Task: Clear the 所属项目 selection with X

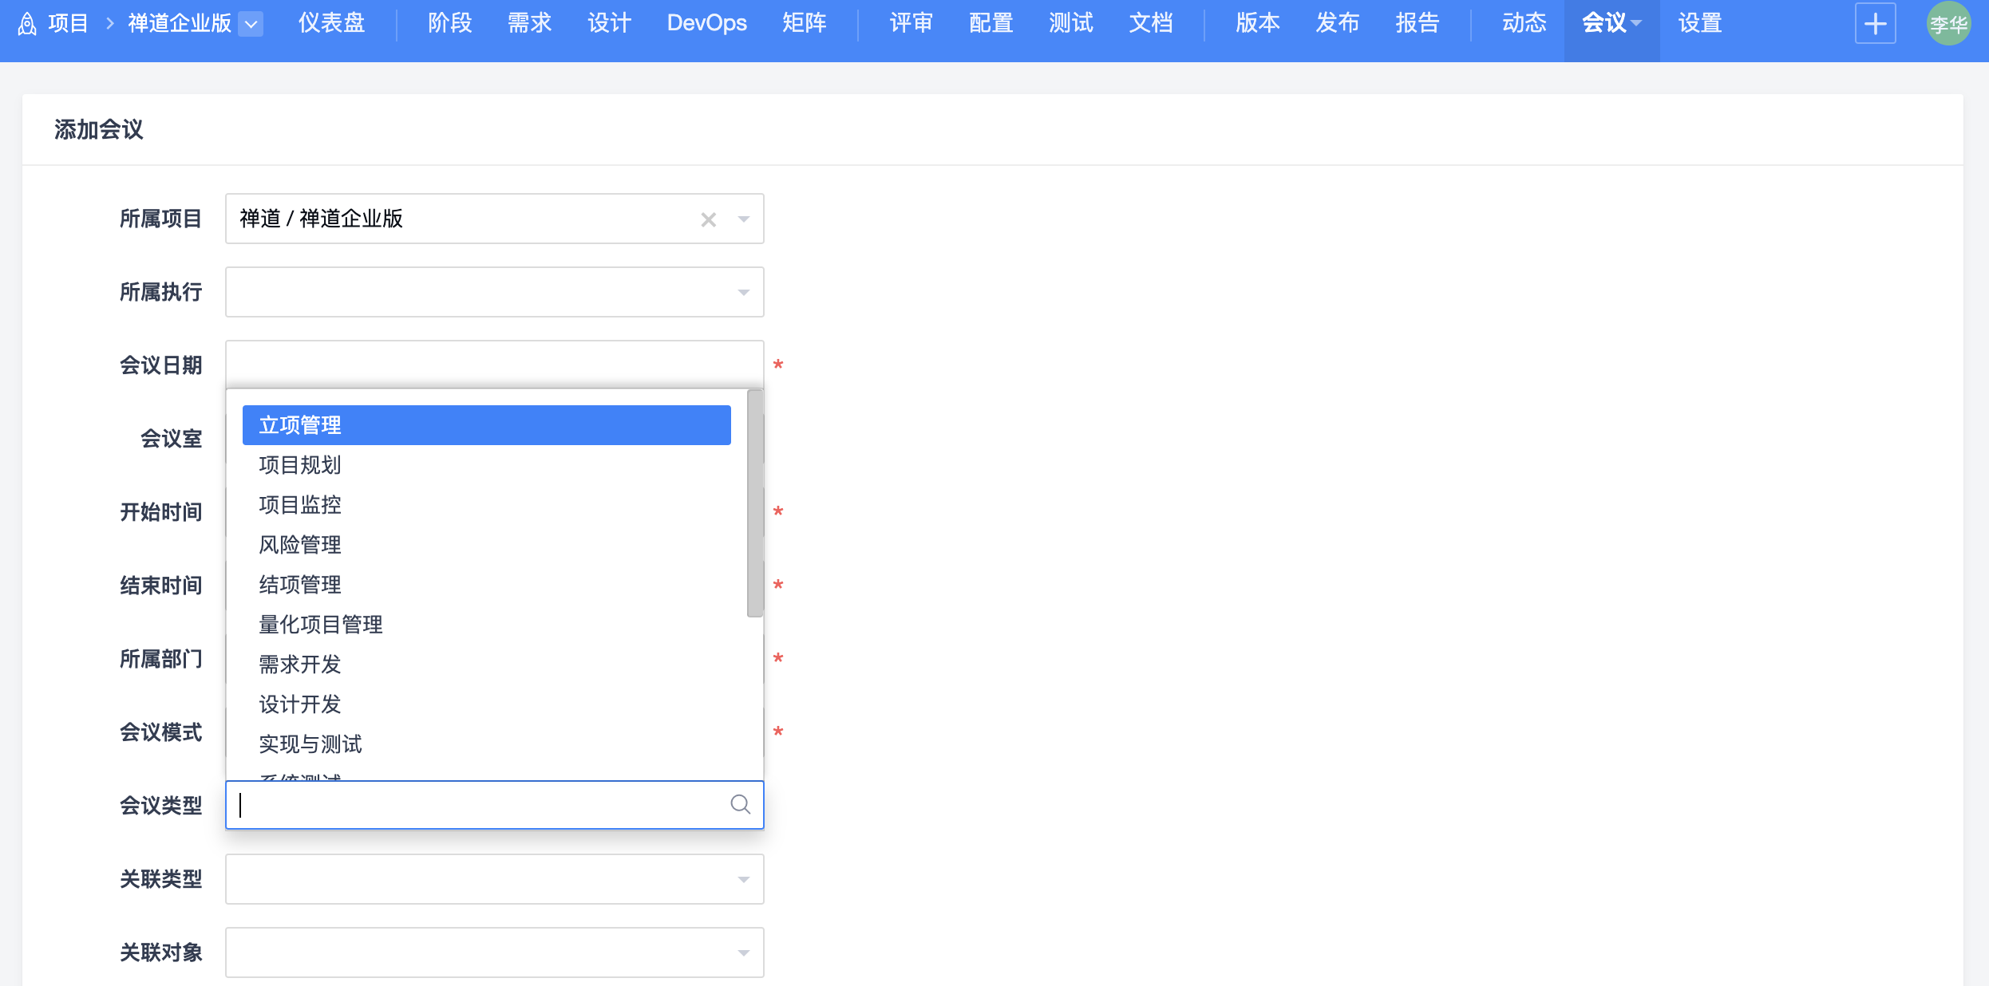Action: coord(708,219)
